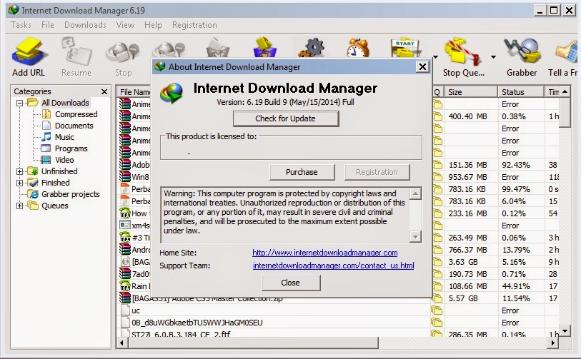Select the Video category
This screenshot has height=359, width=581.
(64, 161)
